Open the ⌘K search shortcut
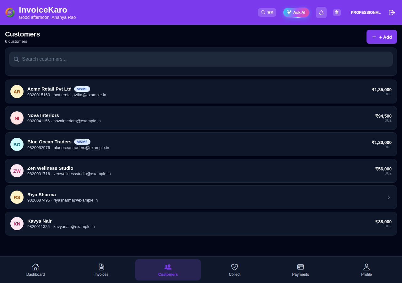Screen dimensions: 402x283 click(267, 12)
